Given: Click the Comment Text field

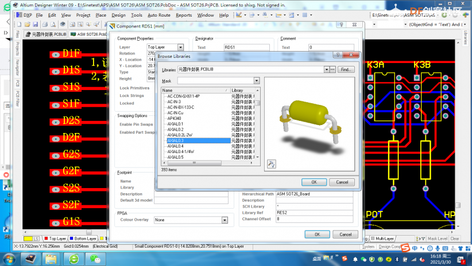Looking at the screenshot, I should tap(331, 47).
